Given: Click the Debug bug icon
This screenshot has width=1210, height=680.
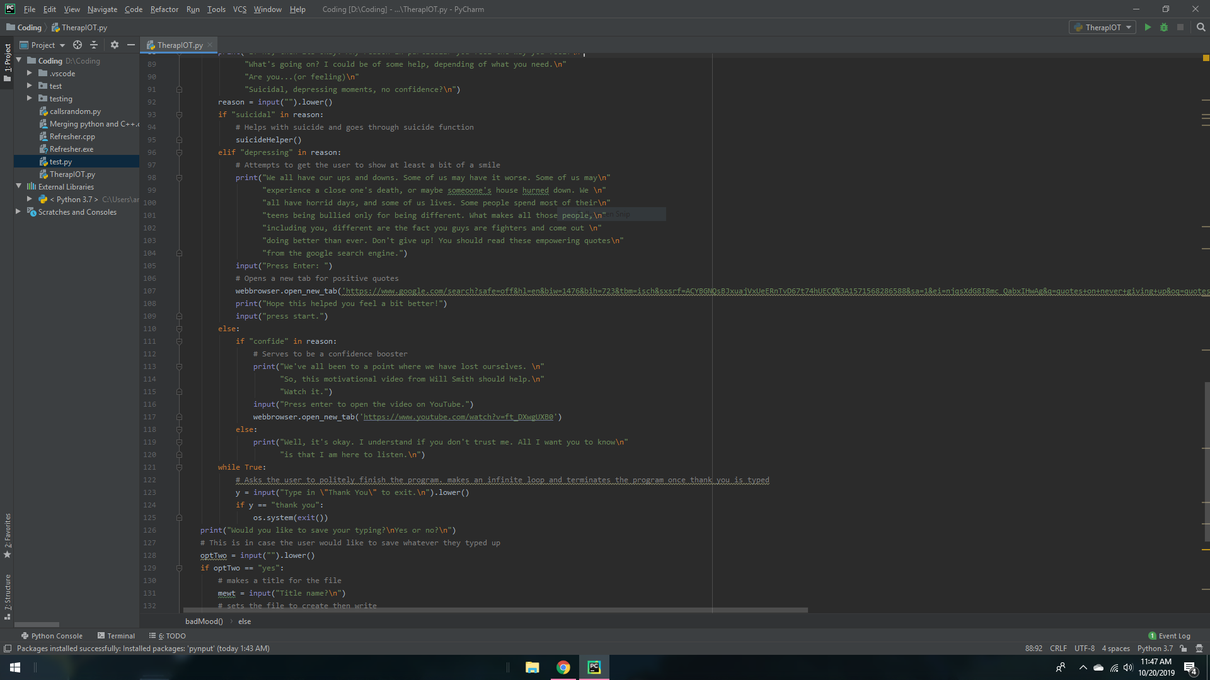Looking at the screenshot, I should [1164, 27].
